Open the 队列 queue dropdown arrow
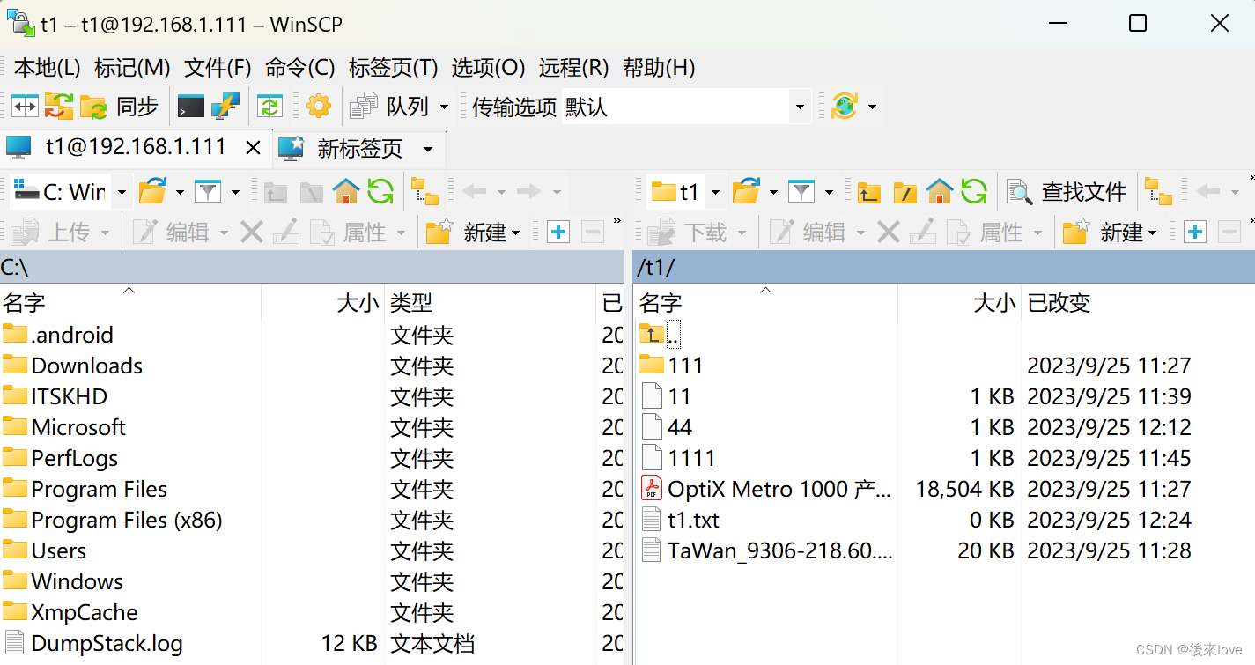 point(445,106)
